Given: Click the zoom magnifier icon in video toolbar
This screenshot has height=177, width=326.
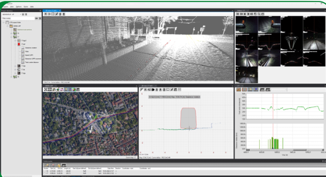Looking at the screenshot, I should click(x=259, y=14).
